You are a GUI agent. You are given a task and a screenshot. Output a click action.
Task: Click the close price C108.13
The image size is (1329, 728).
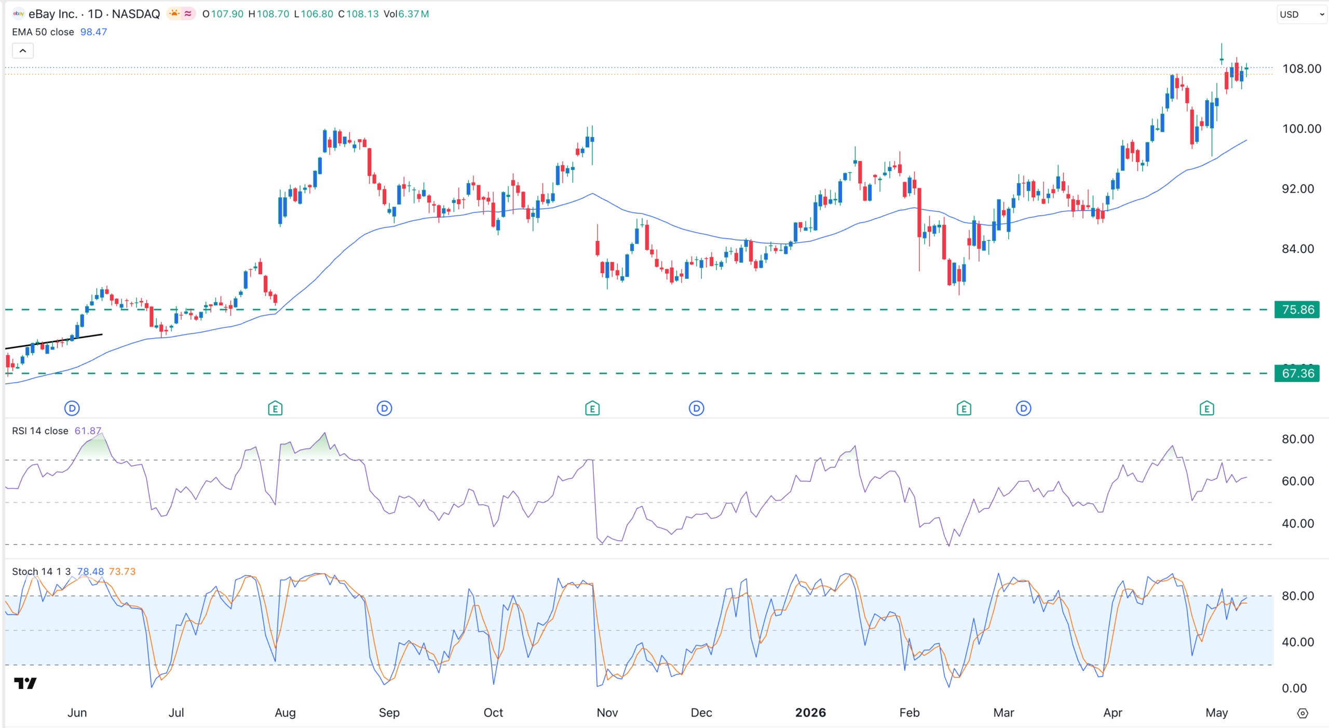(x=359, y=14)
